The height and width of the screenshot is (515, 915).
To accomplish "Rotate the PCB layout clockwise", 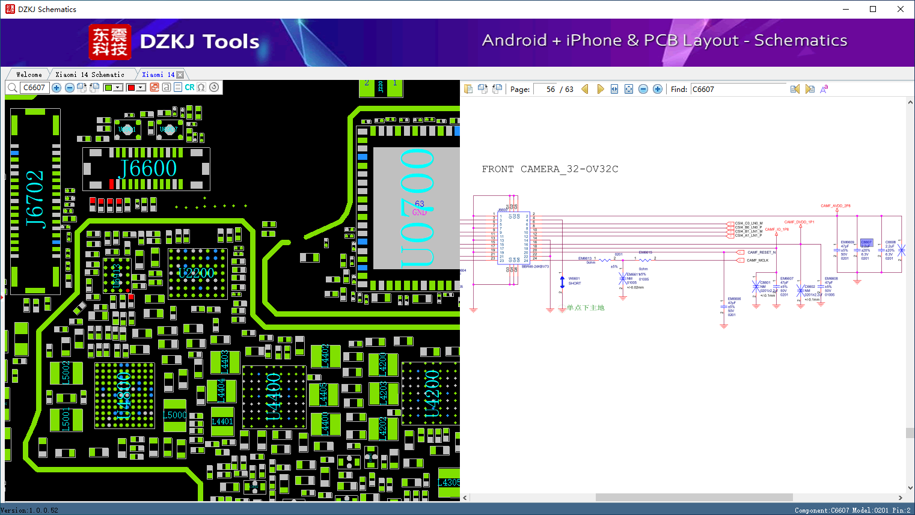I will coord(82,88).
